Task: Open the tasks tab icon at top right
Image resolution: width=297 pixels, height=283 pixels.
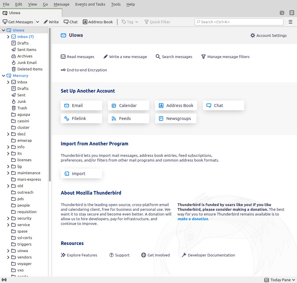Action: coord(291,13)
